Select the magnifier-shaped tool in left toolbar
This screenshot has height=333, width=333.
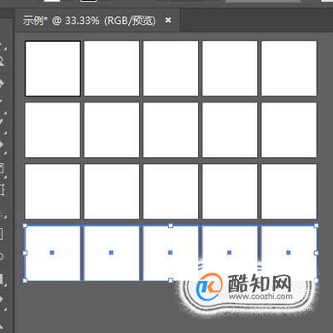coord(2,61)
